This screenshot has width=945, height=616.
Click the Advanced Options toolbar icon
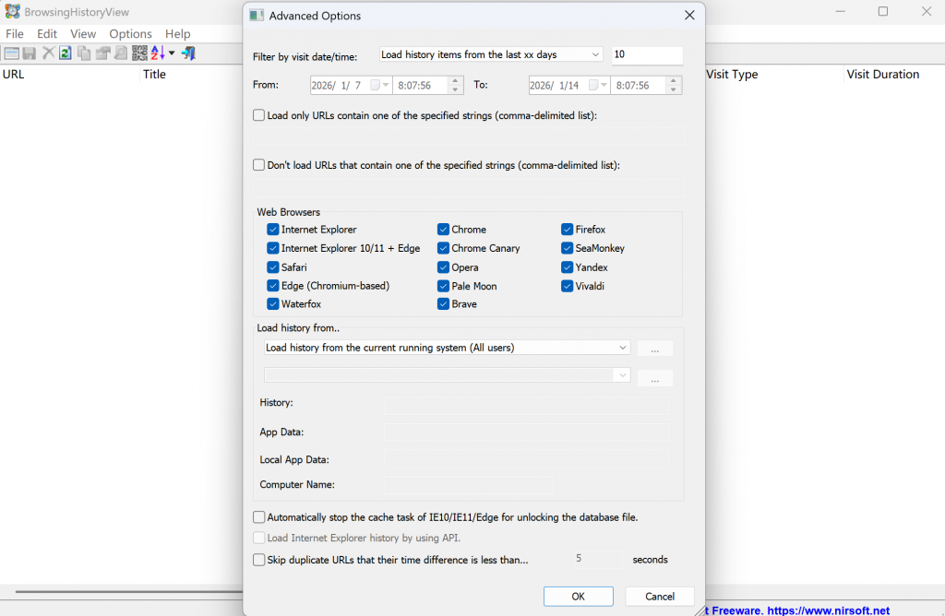tap(11, 53)
